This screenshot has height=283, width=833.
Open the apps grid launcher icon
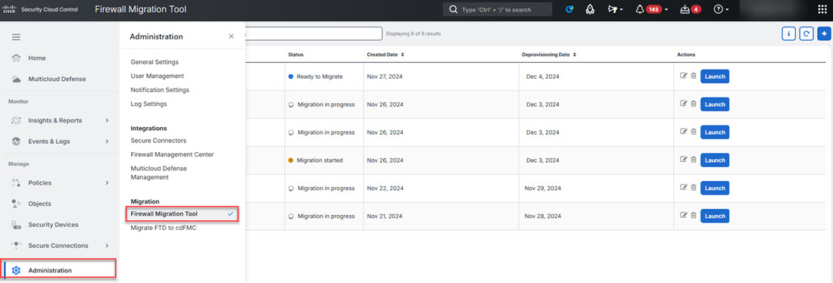click(x=822, y=10)
